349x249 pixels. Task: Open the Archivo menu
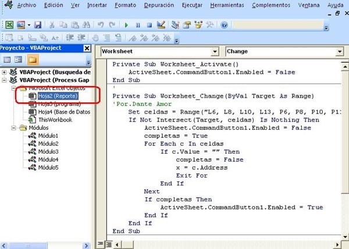coord(27,5)
